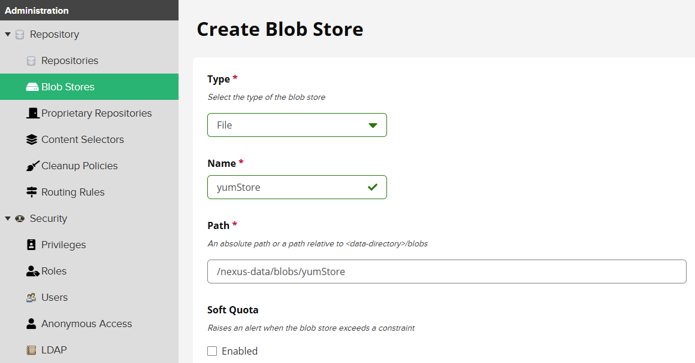Click the LDAP book icon
Screen dimensions: 695x363
pyautogui.click(x=31, y=350)
